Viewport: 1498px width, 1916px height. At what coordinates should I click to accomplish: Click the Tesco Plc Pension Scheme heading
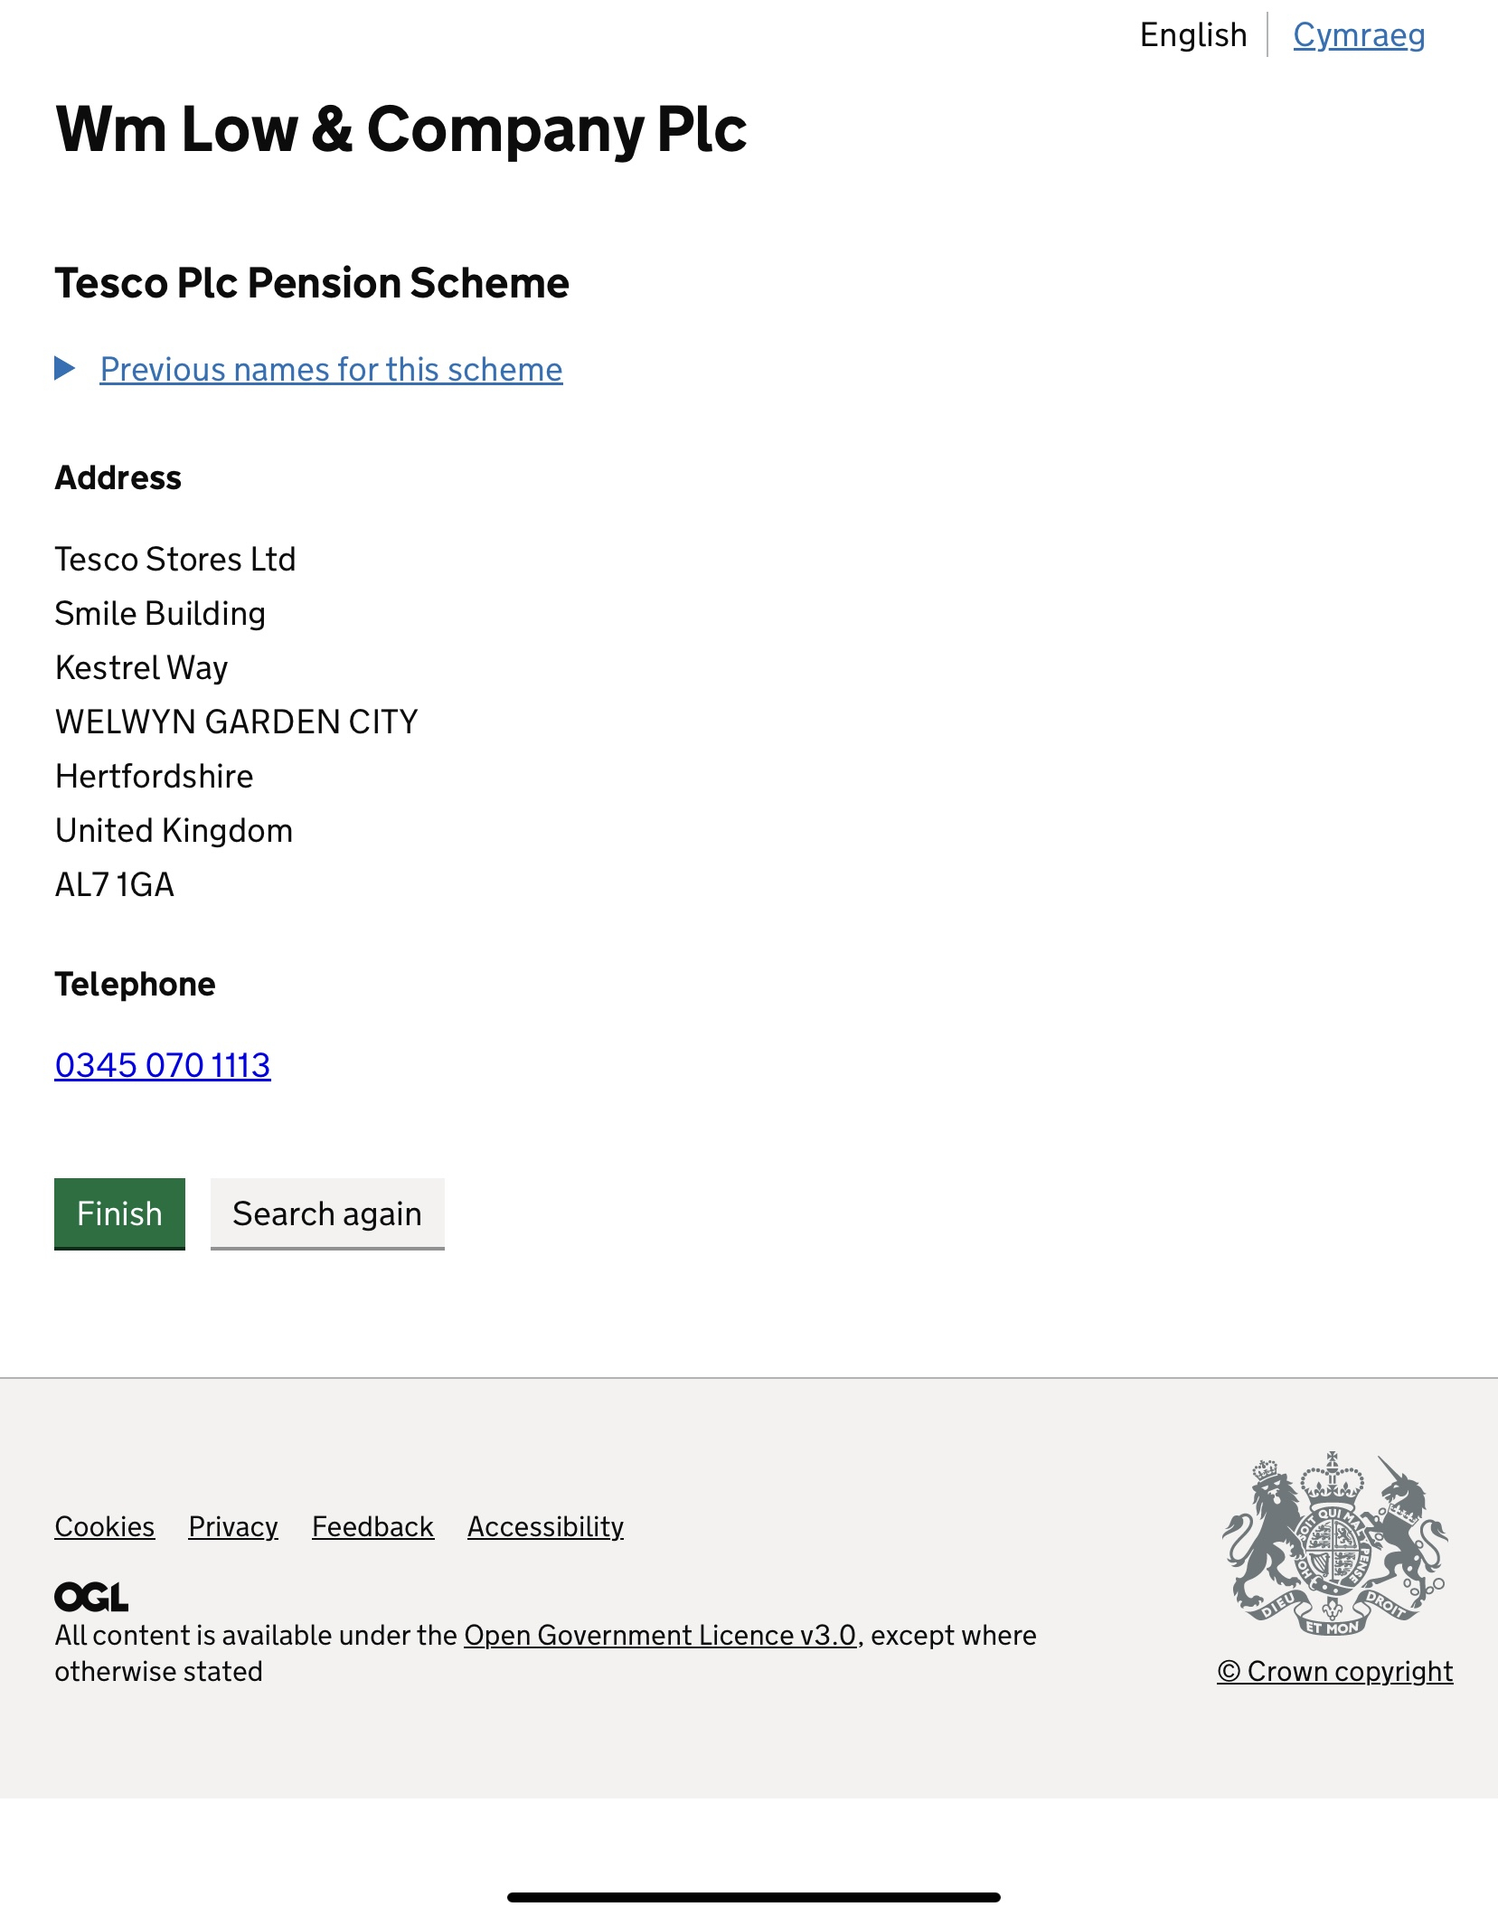coord(312,283)
